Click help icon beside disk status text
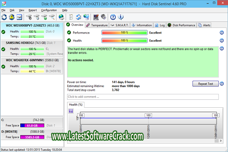 [222, 48]
